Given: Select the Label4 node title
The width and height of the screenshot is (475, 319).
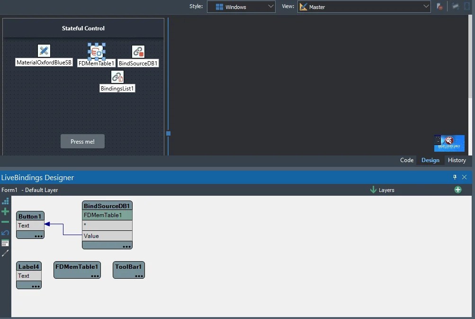Looking at the screenshot, I should pyautogui.click(x=29, y=266).
